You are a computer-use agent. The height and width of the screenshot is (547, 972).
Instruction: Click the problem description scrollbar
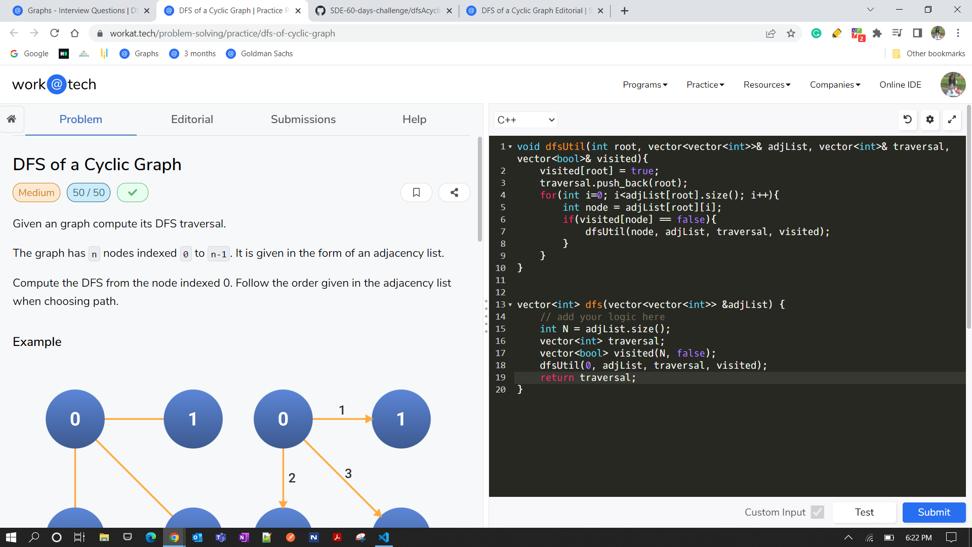point(480,189)
